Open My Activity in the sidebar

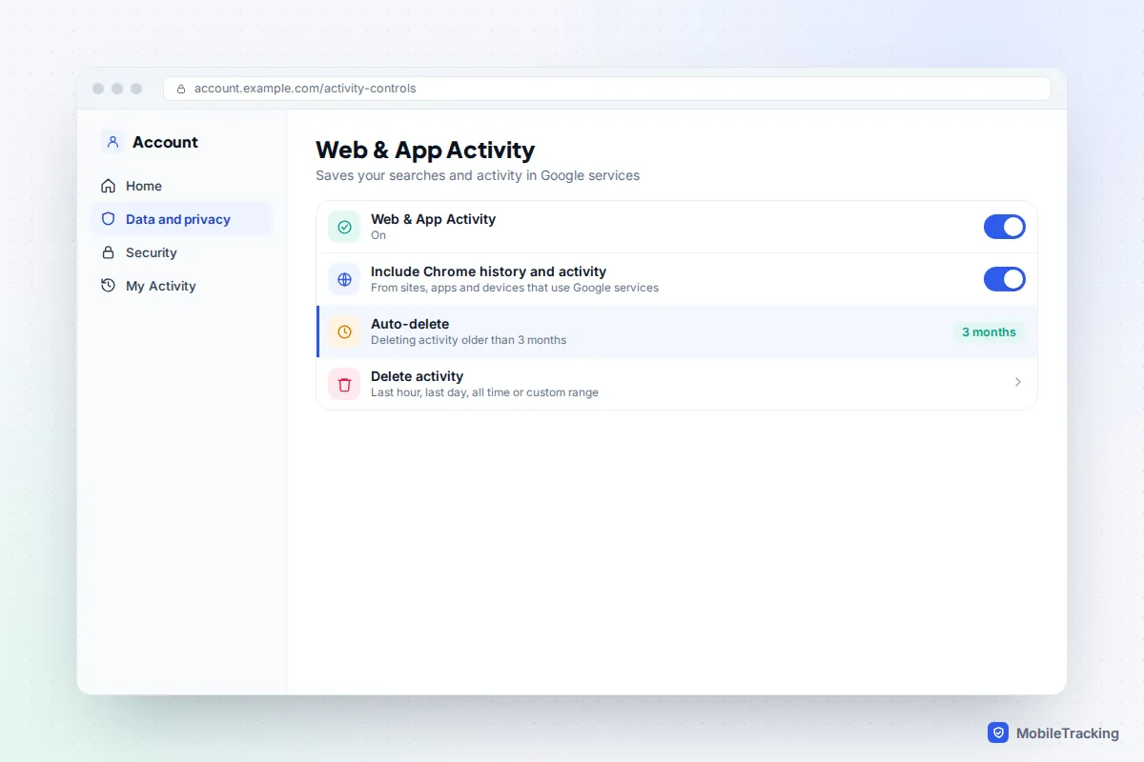click(x=181, y=286)
